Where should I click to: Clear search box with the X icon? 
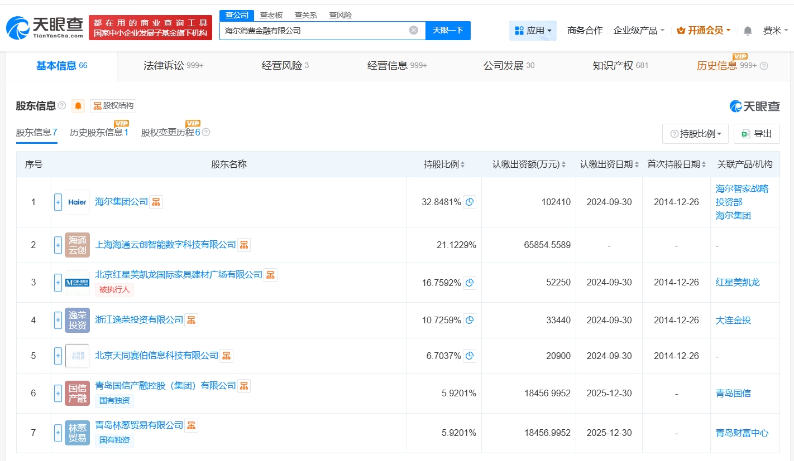pyautogui.click(x=413, y=31)
